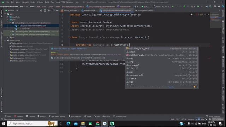Run the app with the green play button
The width and height of the screenshot is (226, 127).
pyautogui.click(x=173, y=6)
